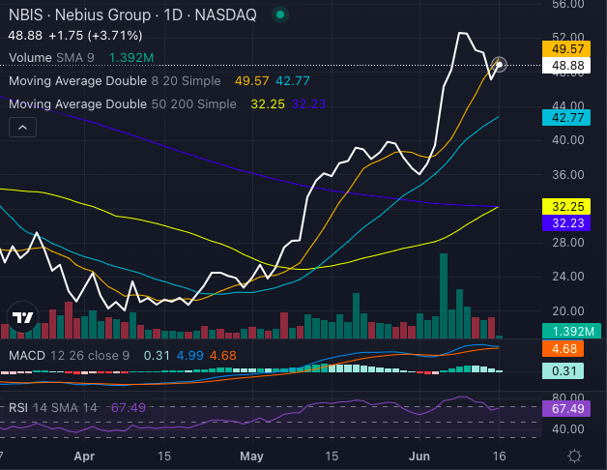The width and height of the screenshot is (607, 470).
Task: Click the orange 49.57 price axis label
Action: 566,49
